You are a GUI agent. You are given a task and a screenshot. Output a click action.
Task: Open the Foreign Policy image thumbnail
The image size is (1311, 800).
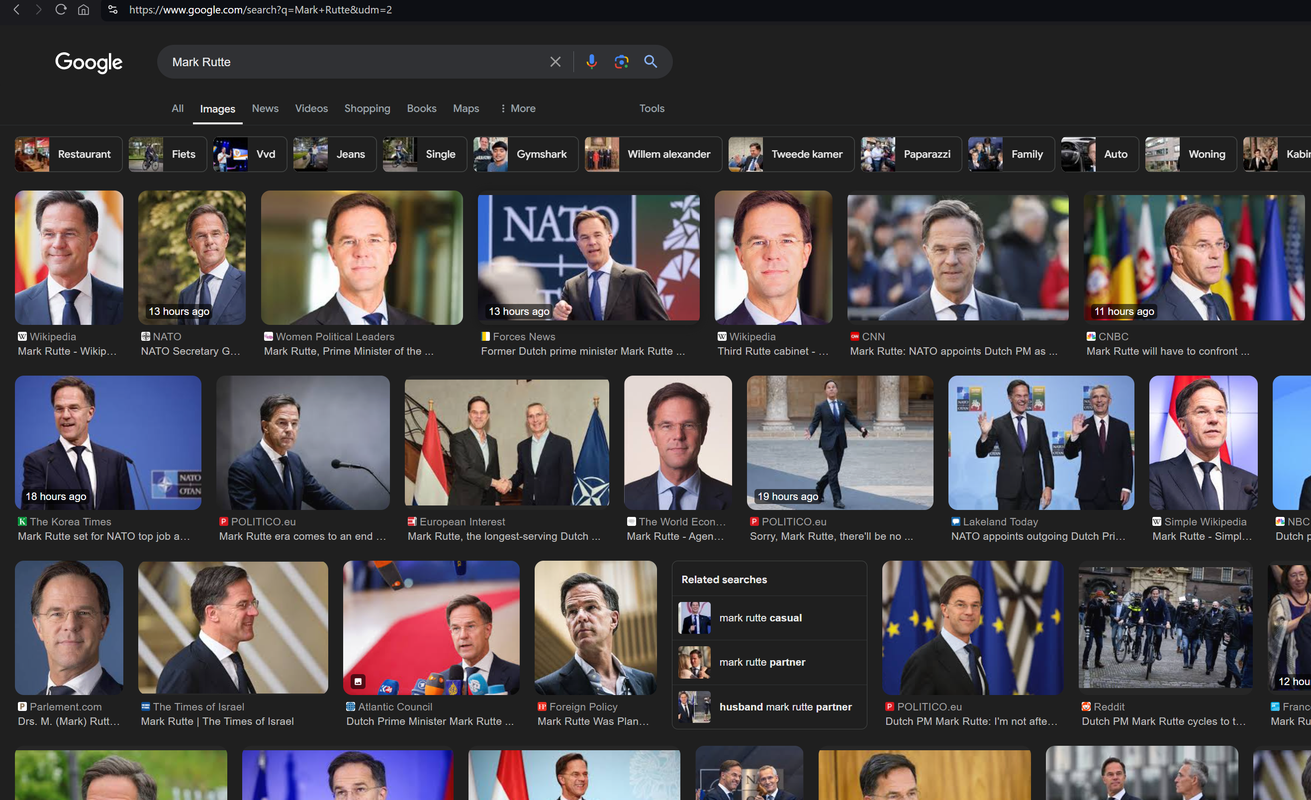click(x=596, y=627)
